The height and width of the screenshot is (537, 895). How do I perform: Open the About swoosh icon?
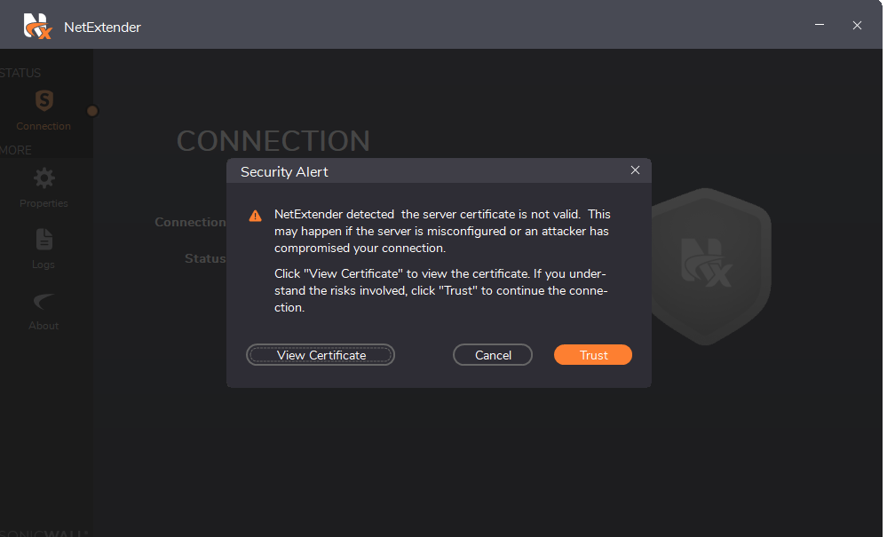[x=44, y=301]
